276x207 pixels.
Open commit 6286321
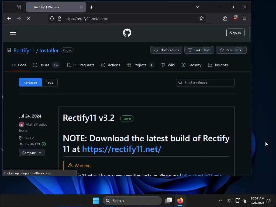click(x=33, y=144)
